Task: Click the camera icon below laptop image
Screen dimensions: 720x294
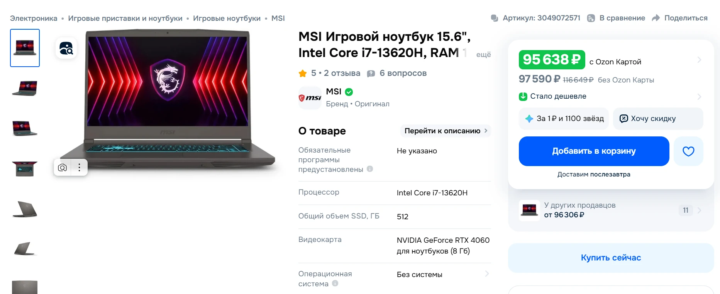Action: pyautogui.click(x=62, y=168)
